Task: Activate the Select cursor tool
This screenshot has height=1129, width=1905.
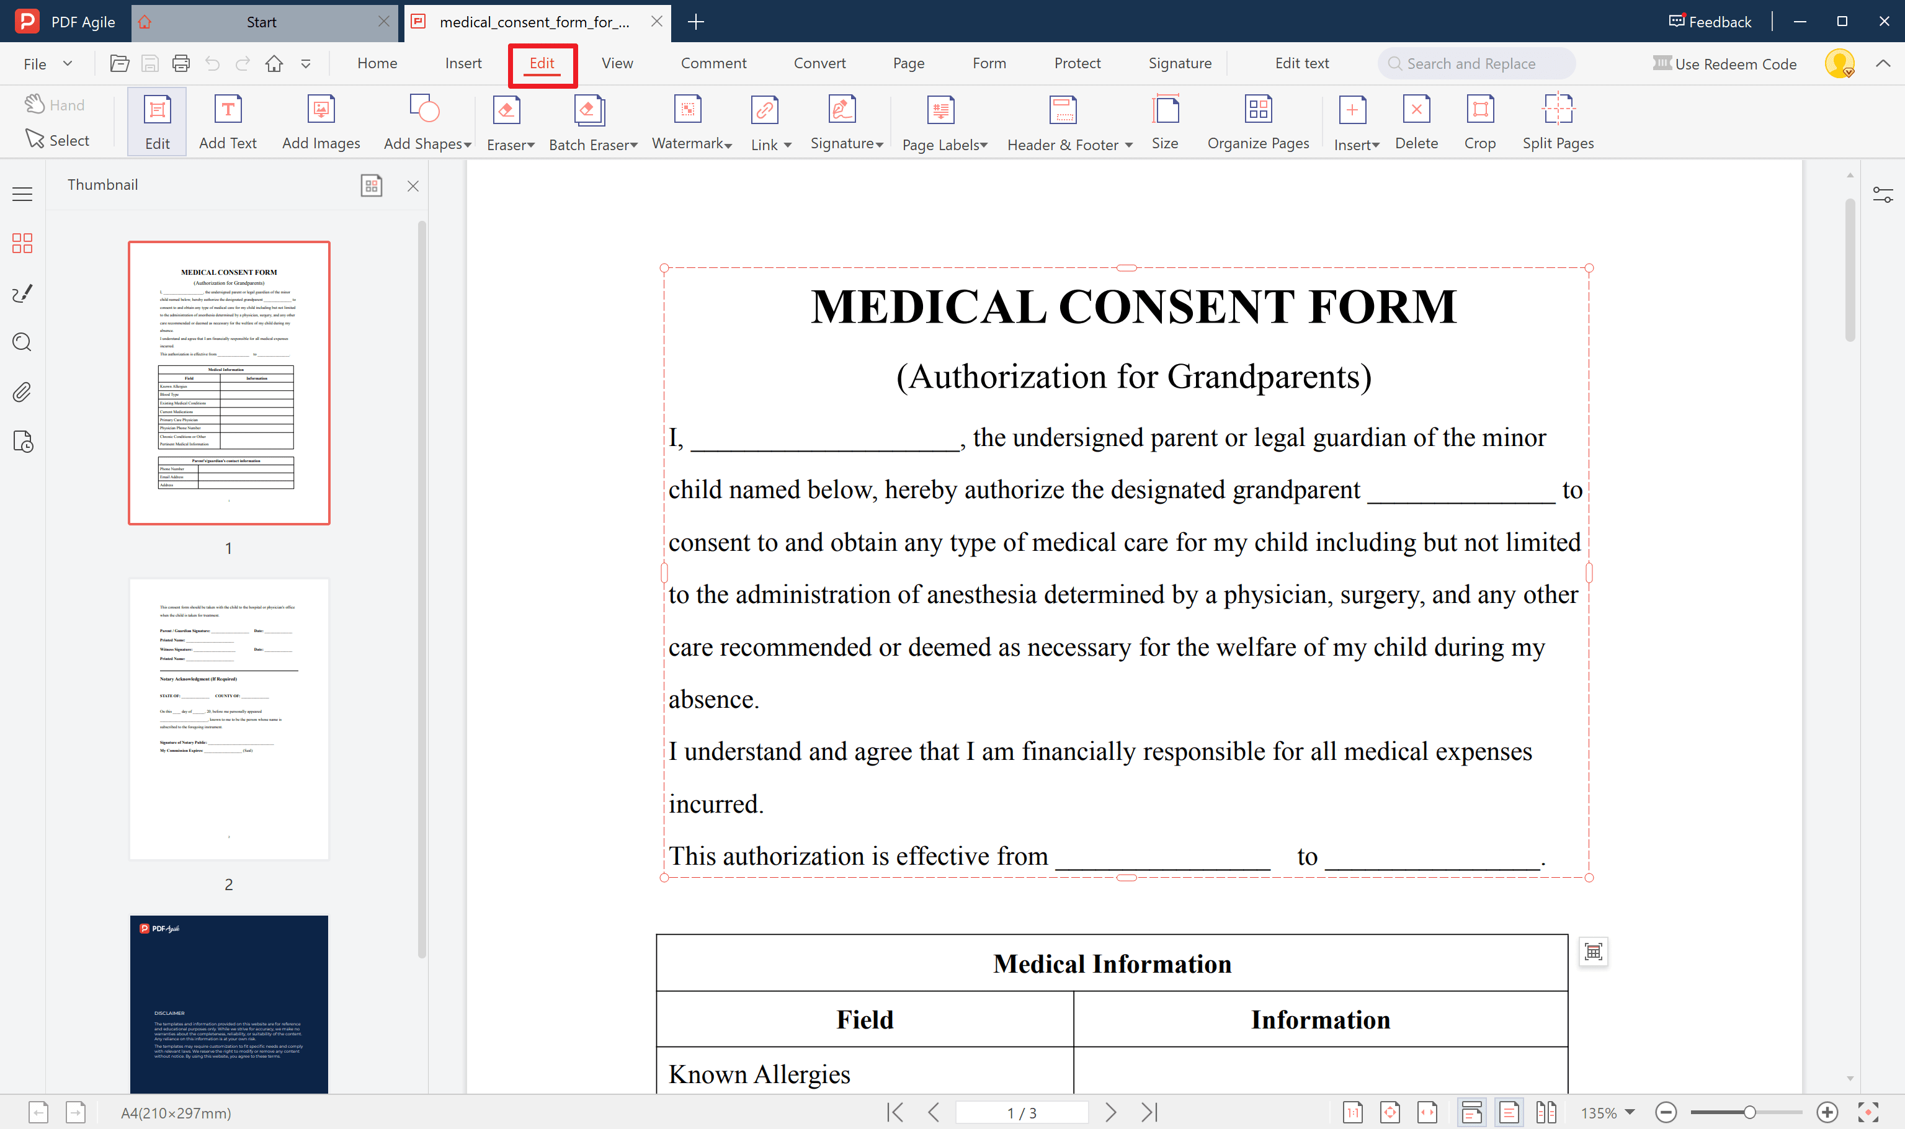Action: coord(58,140)
